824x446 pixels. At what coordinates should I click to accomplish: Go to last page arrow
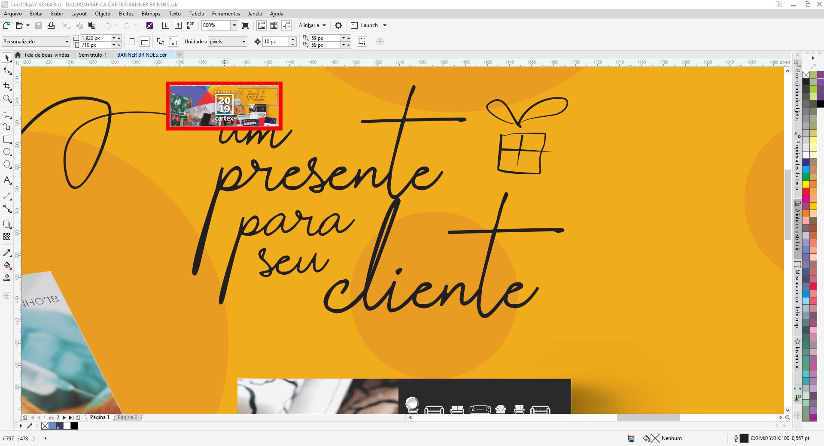point(71,417)
